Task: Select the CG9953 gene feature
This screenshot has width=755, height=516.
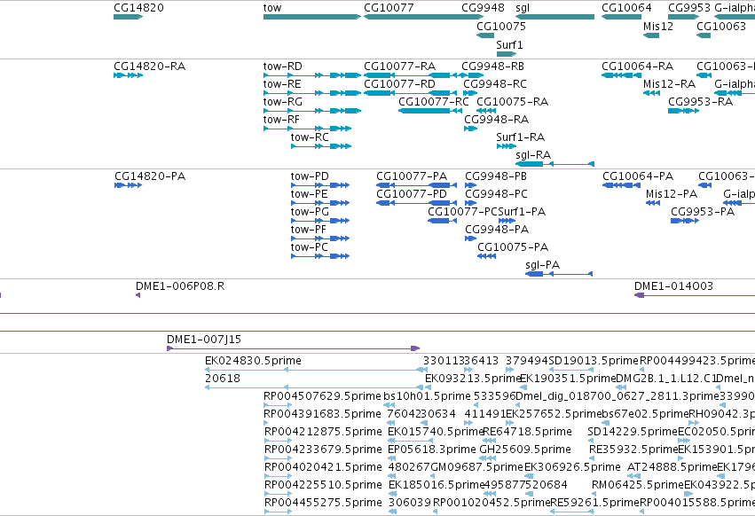Action: pyautogui.click(x=684, y=17)
